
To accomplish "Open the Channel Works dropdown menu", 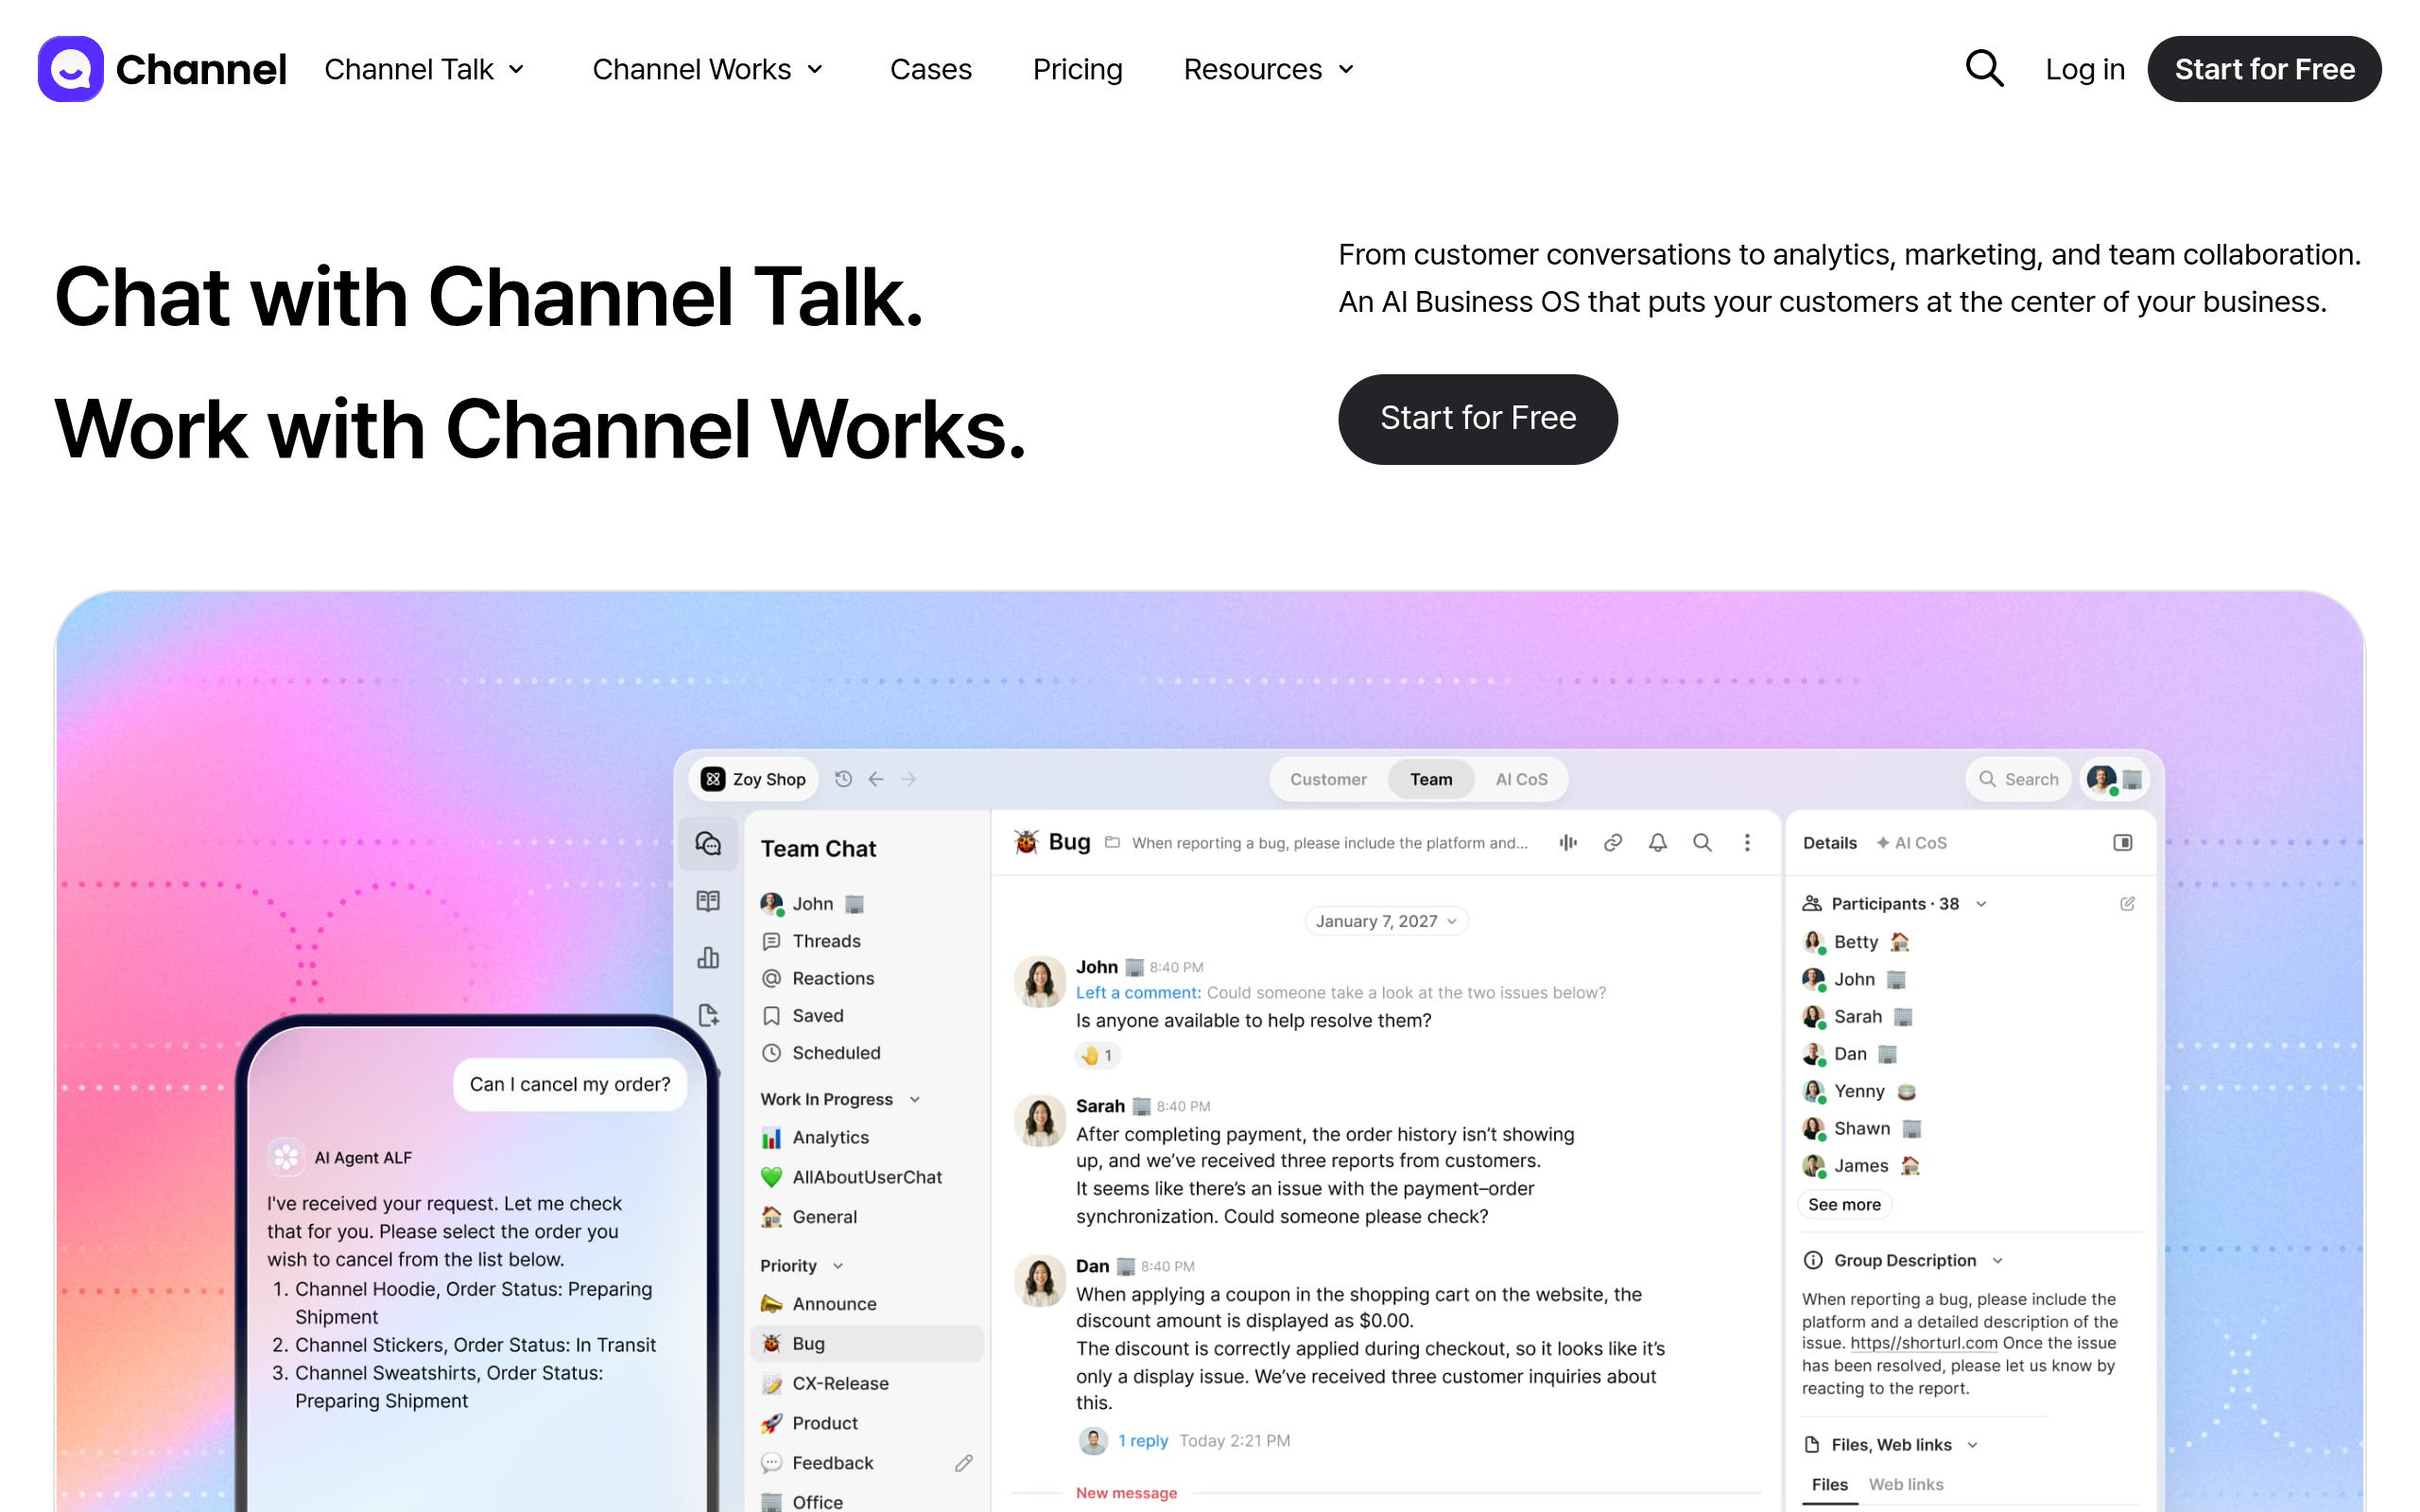I will point(708,69).
